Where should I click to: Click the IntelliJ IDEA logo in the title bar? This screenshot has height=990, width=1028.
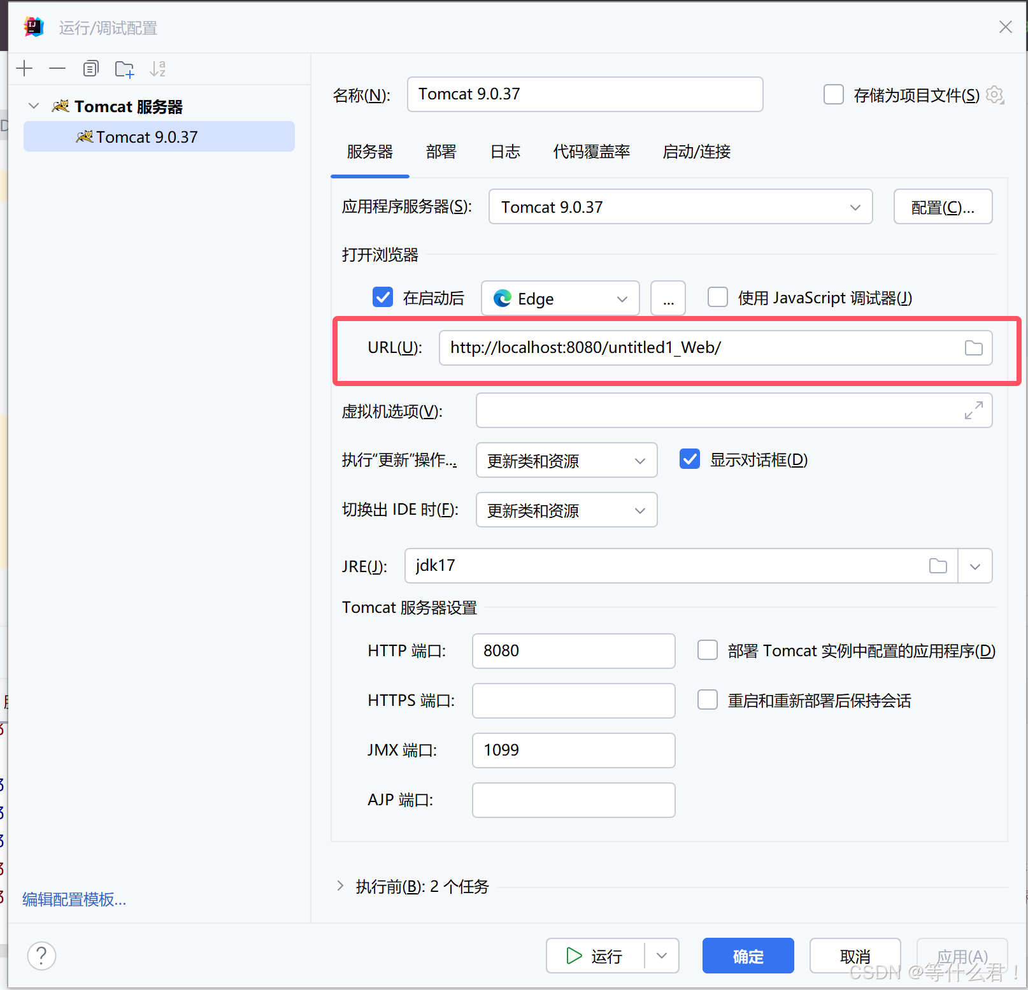34,27
